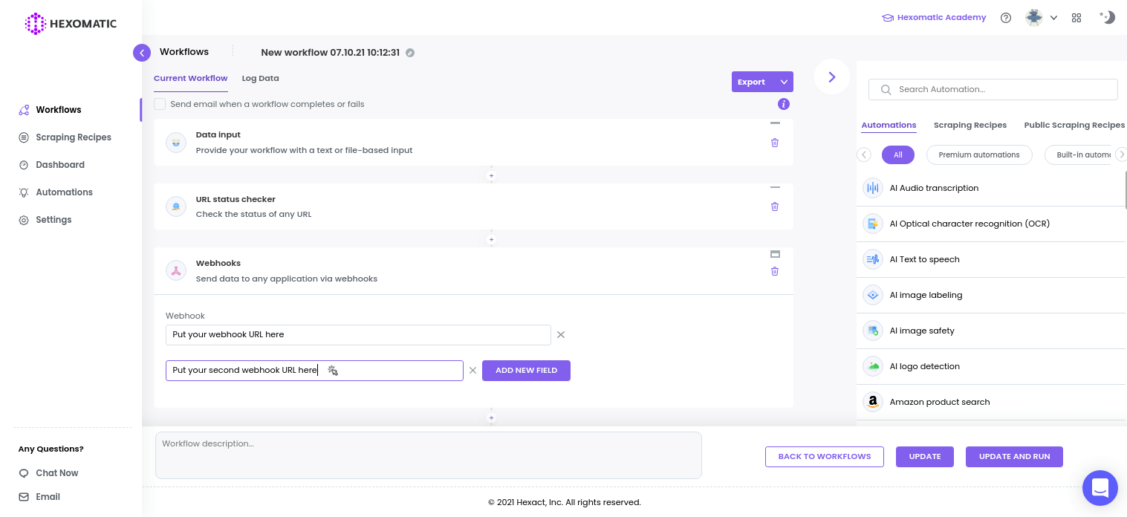This screenshot has height=517, width=1127.
Task: Open the Export dropdown arrow
Action: 784,82
